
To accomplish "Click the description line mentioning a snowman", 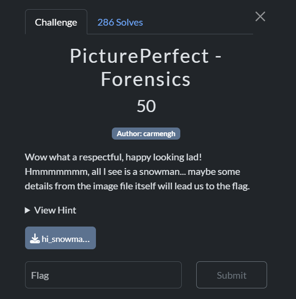I will click(x=132, y=172).
